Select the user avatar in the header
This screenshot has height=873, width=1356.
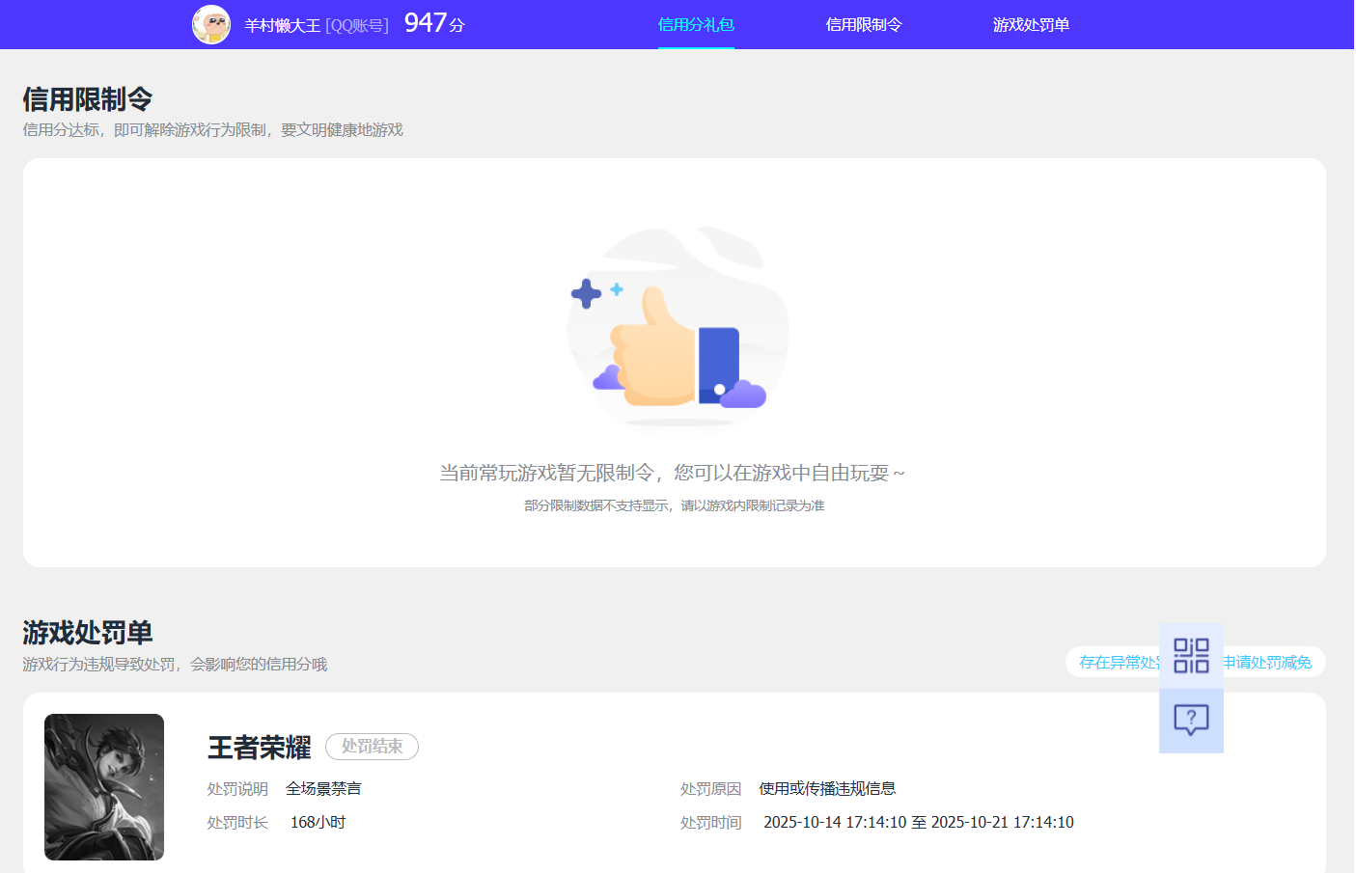[211, 24]
